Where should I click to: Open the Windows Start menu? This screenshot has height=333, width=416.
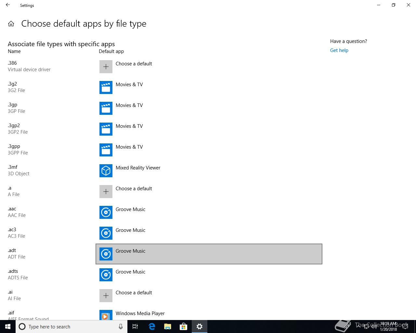pyautogui.click(x=8, y=326)
